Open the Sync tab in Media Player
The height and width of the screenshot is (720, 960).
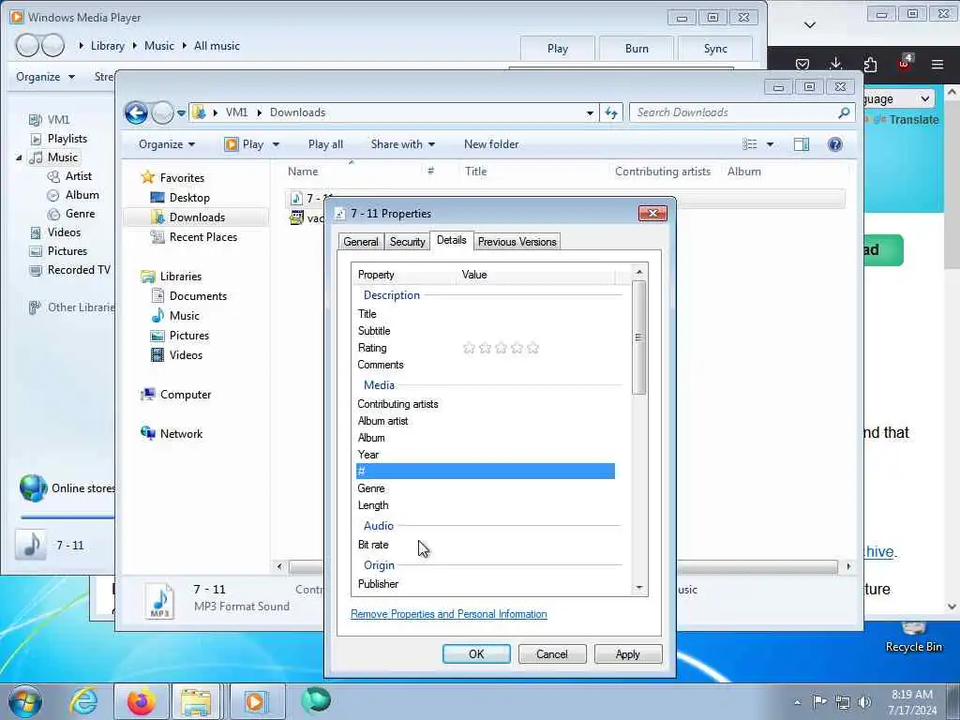[715, 49]
